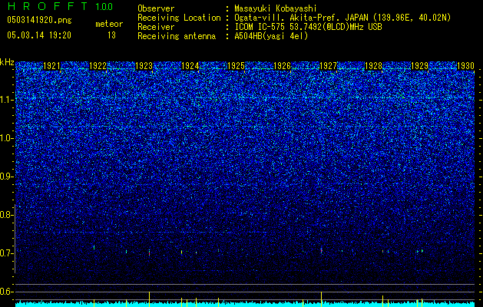Screen dimensions: 483x307
Task: Click the tall yellow power marker near 1927
Action: click(321, 299)
